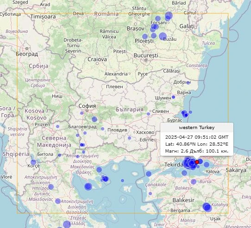251x228 pixels.
Task: Click the 'Lat: 40.86°N Lon: 28.52°E' line
Action: click(x=197, y=144)
